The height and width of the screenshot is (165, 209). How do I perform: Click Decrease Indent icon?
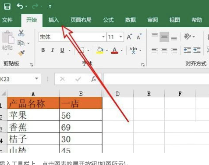pos(187,50)
